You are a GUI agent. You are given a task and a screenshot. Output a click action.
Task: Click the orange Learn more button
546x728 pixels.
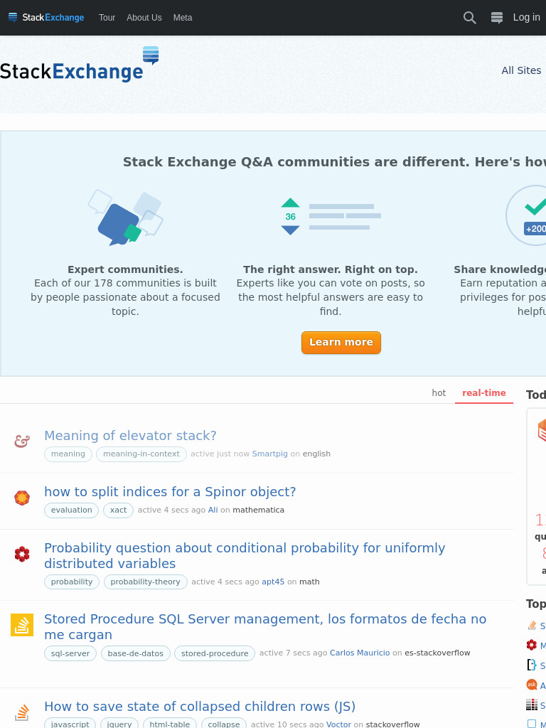(341, 343)
